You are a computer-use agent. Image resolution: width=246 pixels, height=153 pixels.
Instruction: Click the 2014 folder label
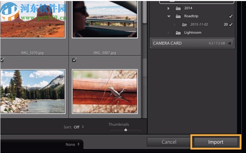188,8
